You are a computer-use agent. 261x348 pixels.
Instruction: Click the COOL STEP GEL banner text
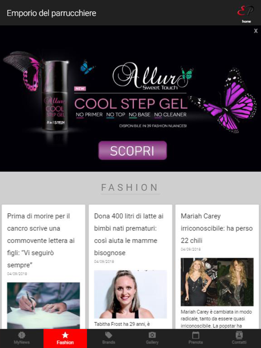coord(131,104)
